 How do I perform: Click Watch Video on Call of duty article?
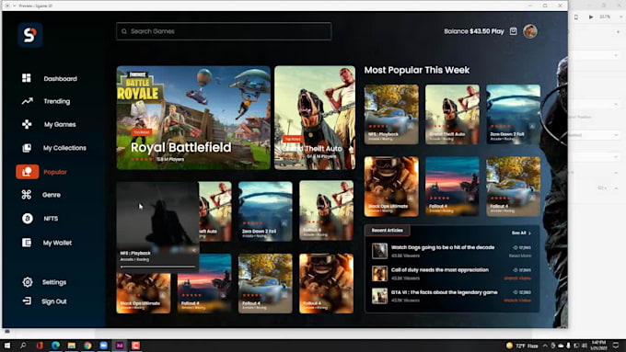pos(517,278)
